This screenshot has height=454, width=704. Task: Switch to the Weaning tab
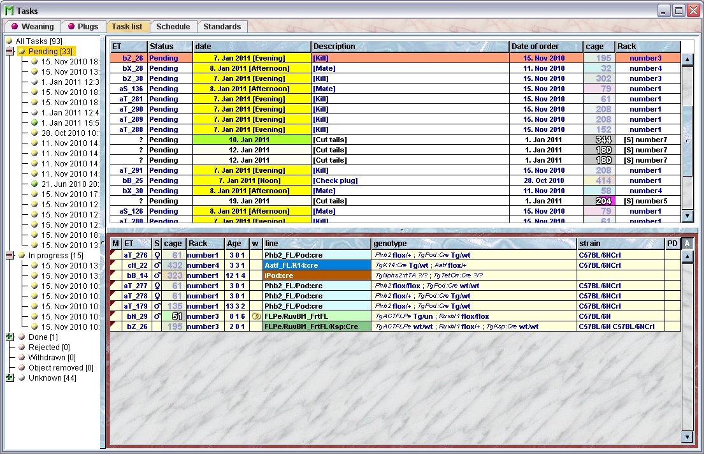[32, 27]
